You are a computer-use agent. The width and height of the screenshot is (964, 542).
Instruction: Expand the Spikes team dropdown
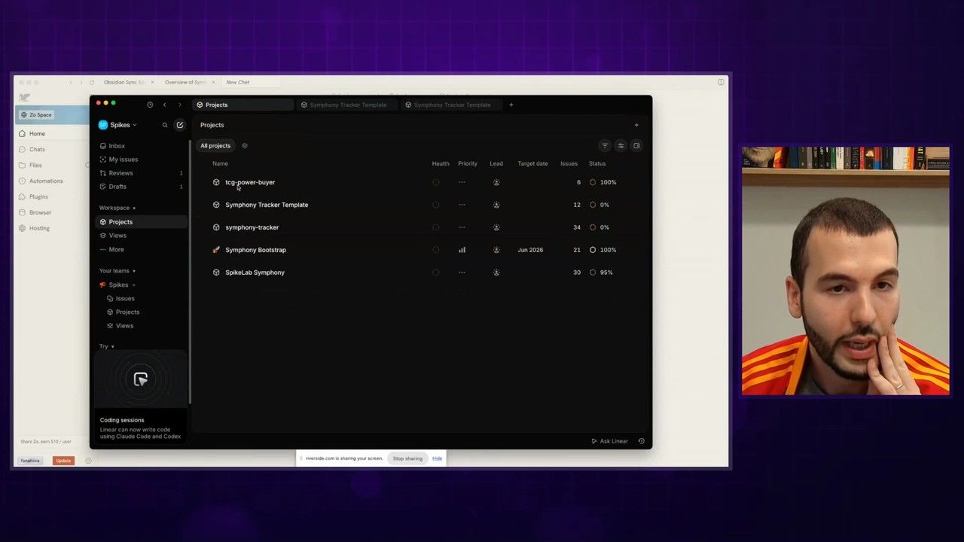[134, 285]
